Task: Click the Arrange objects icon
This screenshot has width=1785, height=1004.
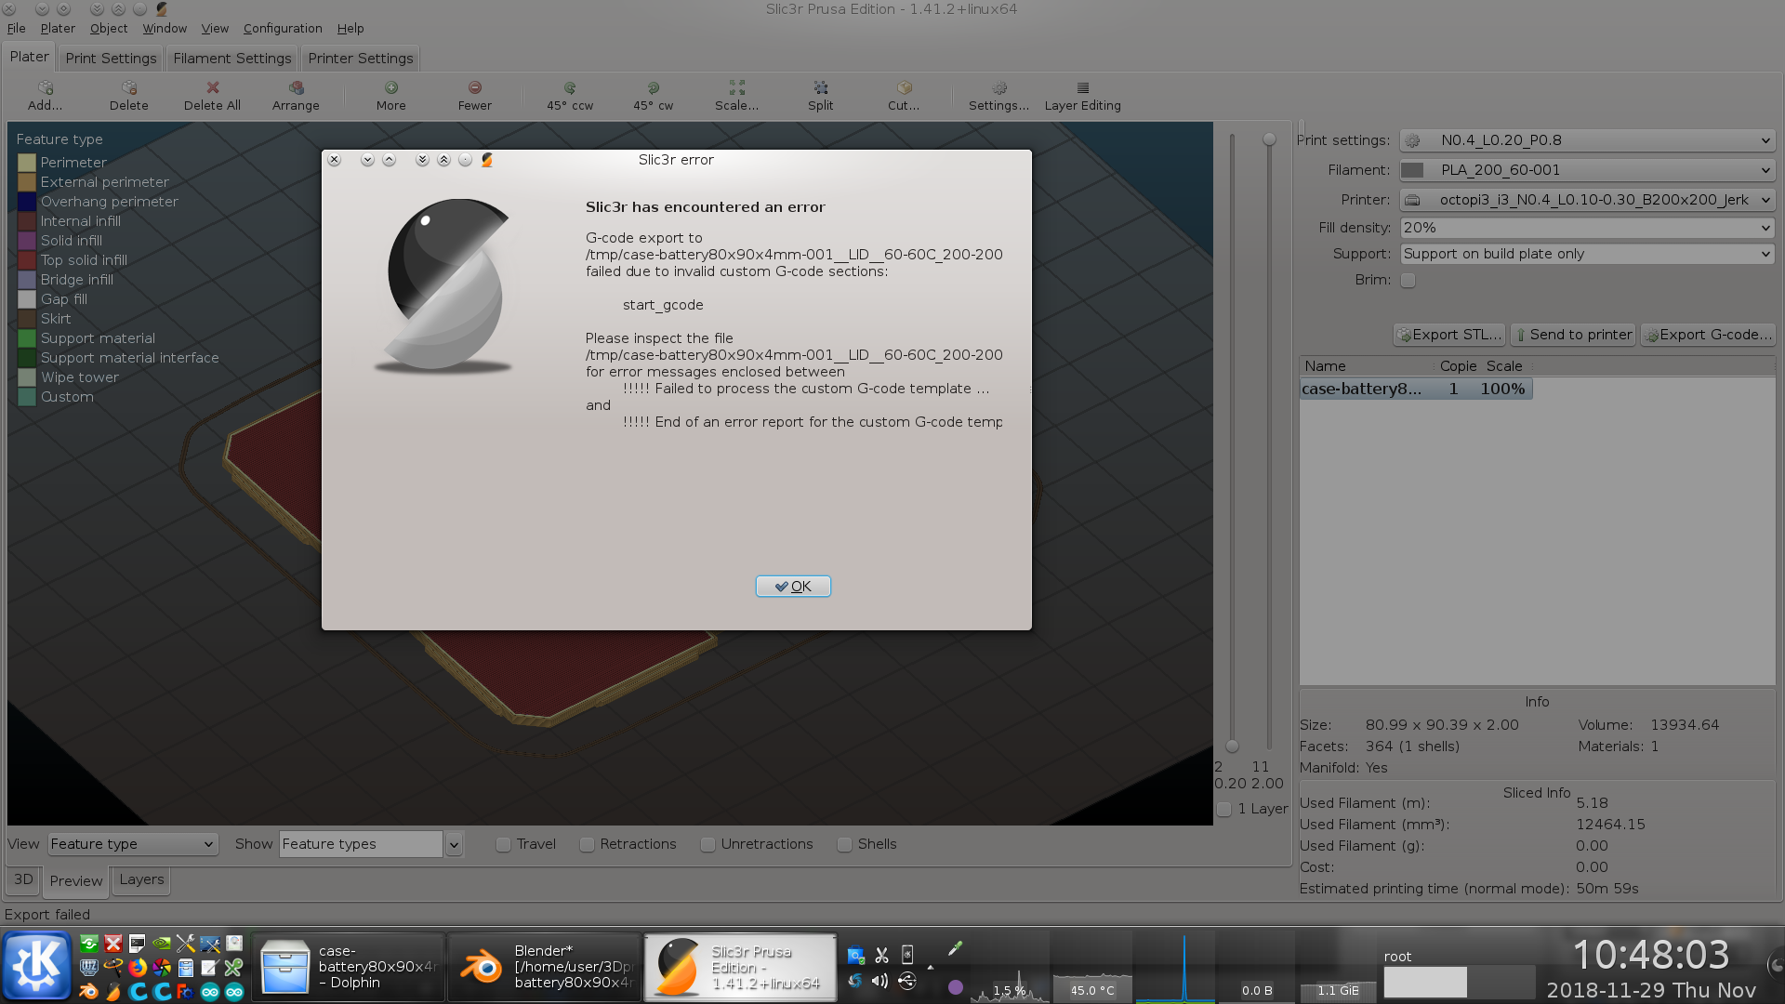Action: tap(296, 88)
